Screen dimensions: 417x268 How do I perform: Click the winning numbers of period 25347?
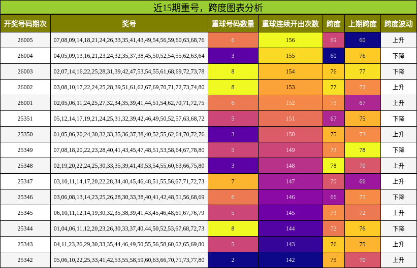(x=129, y=181)
